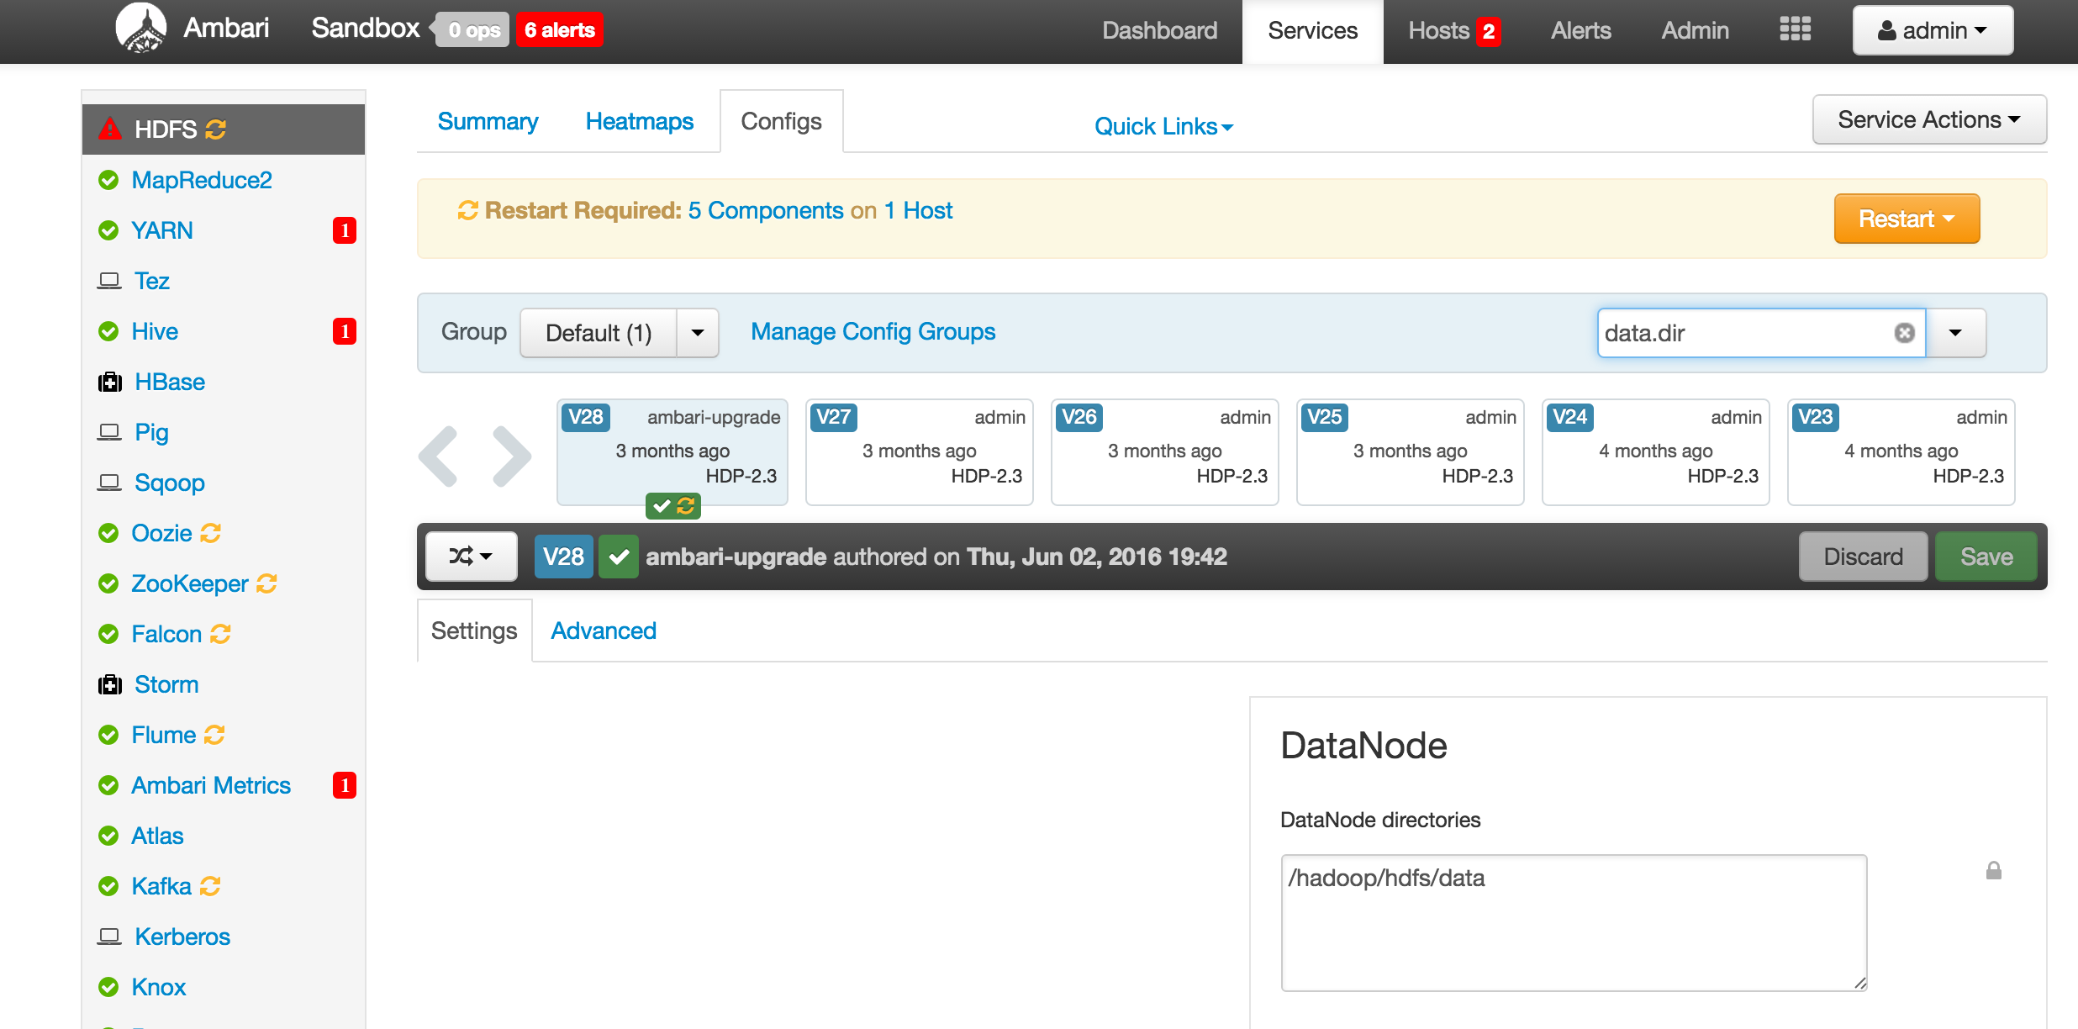Image resolution: width=2078 pixels, height=1029 pixels.
Task: Click the green health icon beside MapReduce2
Action: [x=109, y=179]
